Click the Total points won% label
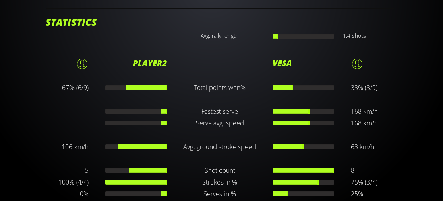 [219, 88]
